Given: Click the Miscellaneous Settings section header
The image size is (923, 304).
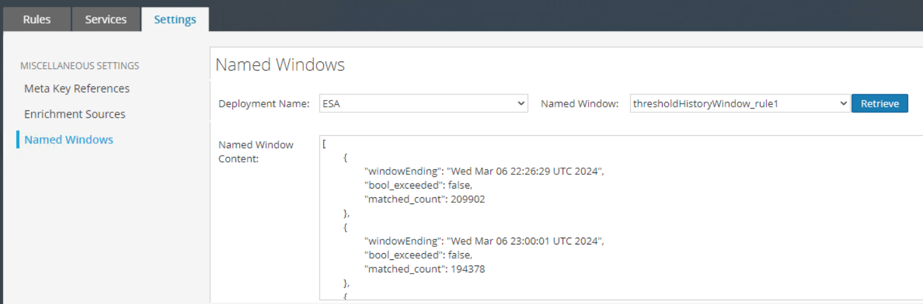Looking at the screenshot, I should click(80, 65).
